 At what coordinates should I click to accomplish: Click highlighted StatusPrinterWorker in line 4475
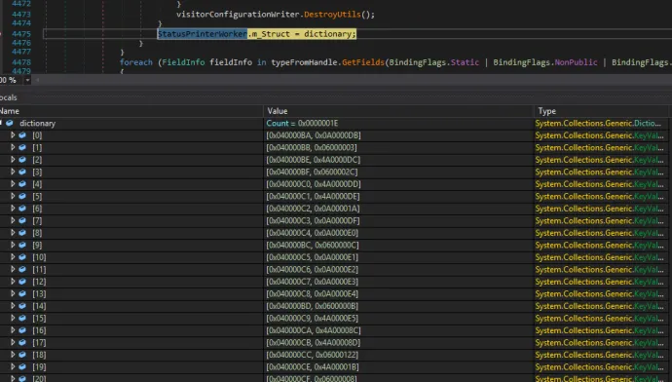click(x=203, y=34)
